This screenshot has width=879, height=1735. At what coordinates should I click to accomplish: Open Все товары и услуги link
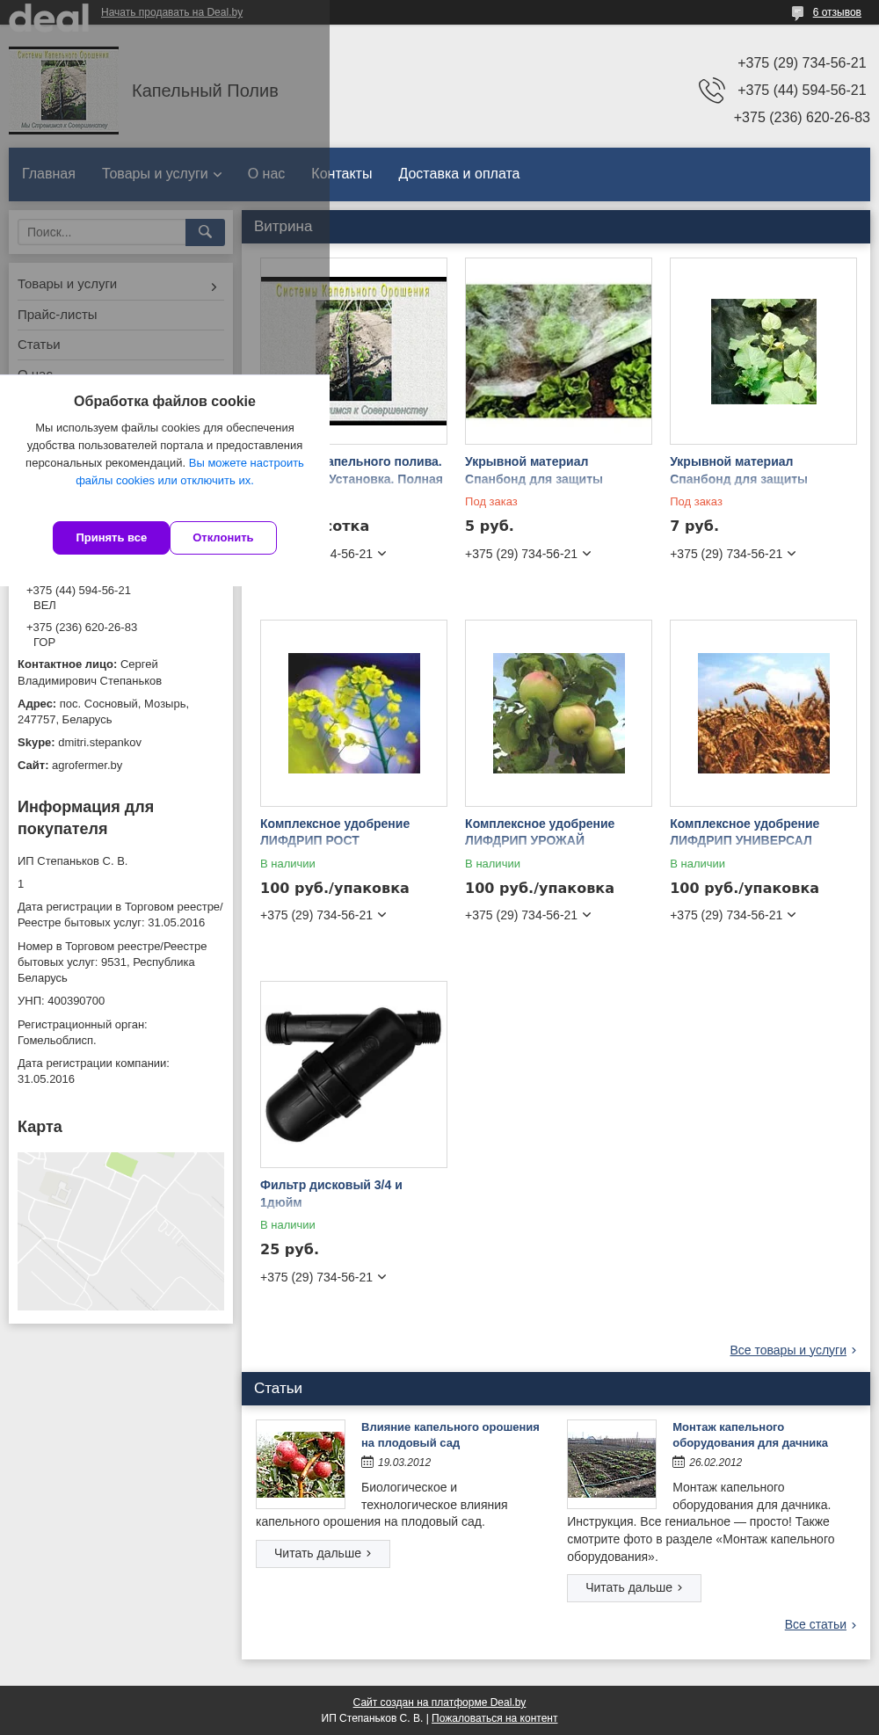click(788, 1350)
